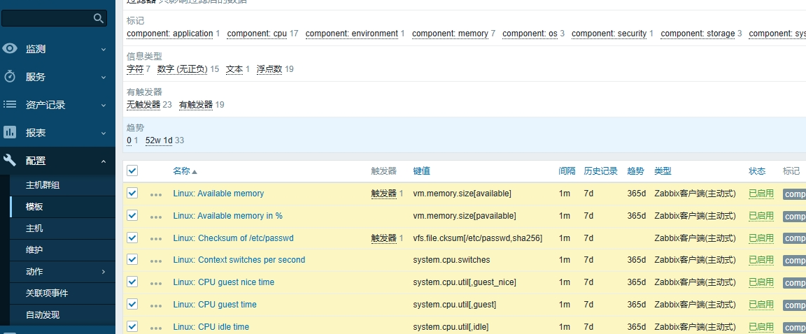806x334 pixels.
Task: Select 自动发现 in the sidebar
Action: [x=43, y=315]
